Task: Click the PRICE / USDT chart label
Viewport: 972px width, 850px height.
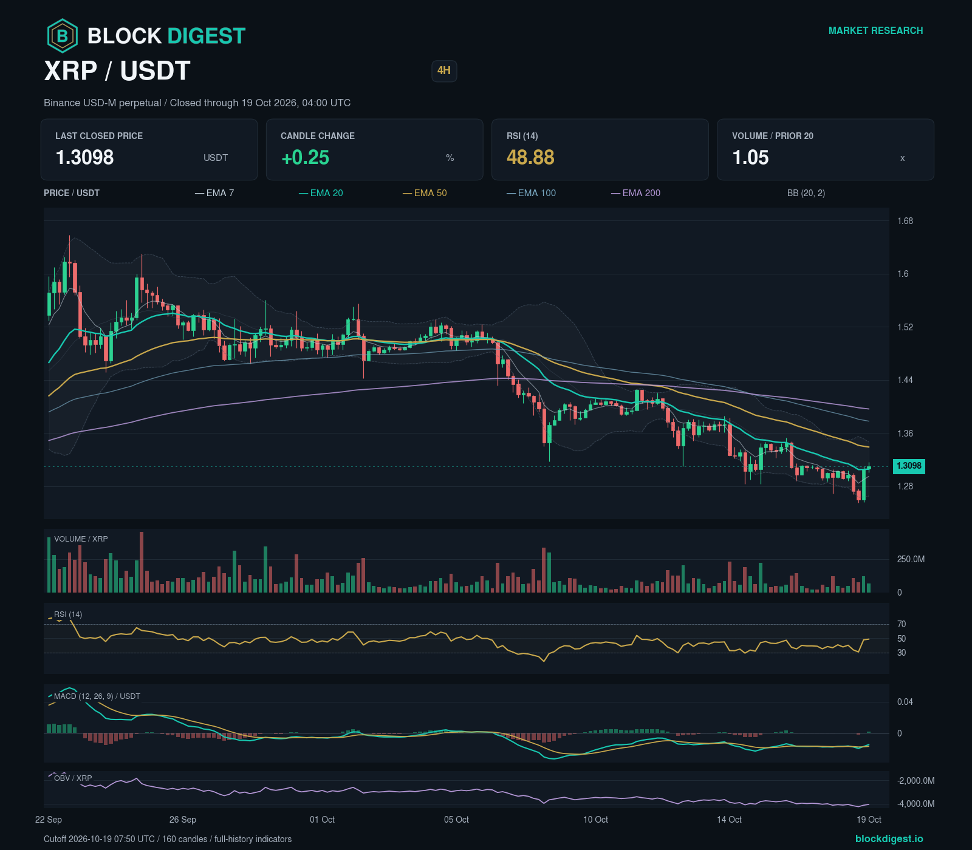Action: 72,193
